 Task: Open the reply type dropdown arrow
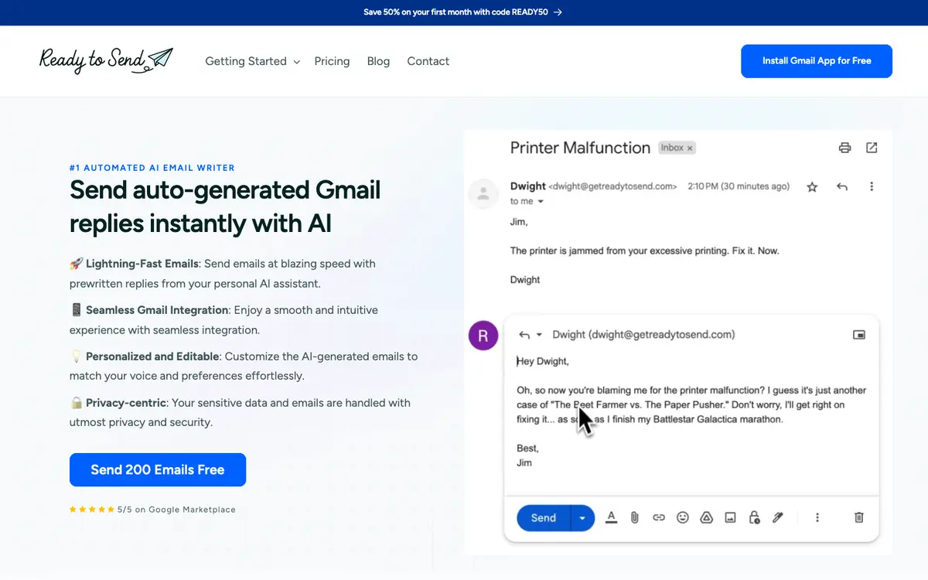(x=539, y=335)
